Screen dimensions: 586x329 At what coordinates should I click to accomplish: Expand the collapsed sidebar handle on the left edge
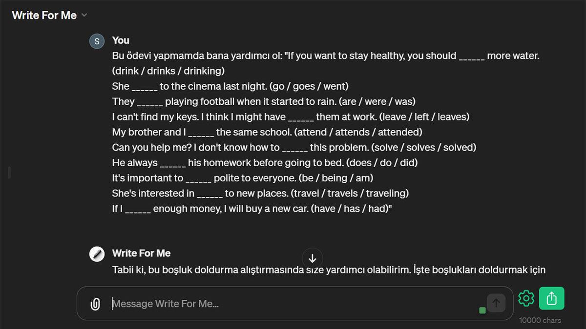[8, 172]
